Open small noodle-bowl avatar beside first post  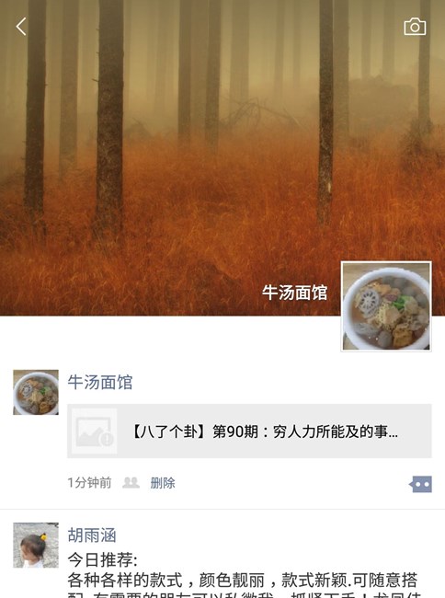36,392
